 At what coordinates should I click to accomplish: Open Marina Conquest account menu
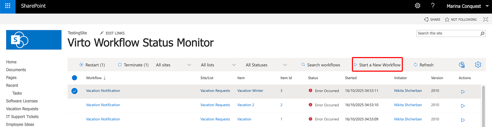[468, 6]
